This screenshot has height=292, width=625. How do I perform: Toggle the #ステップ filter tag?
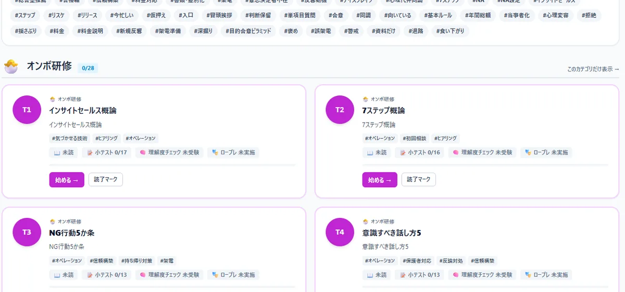[25, 15]
